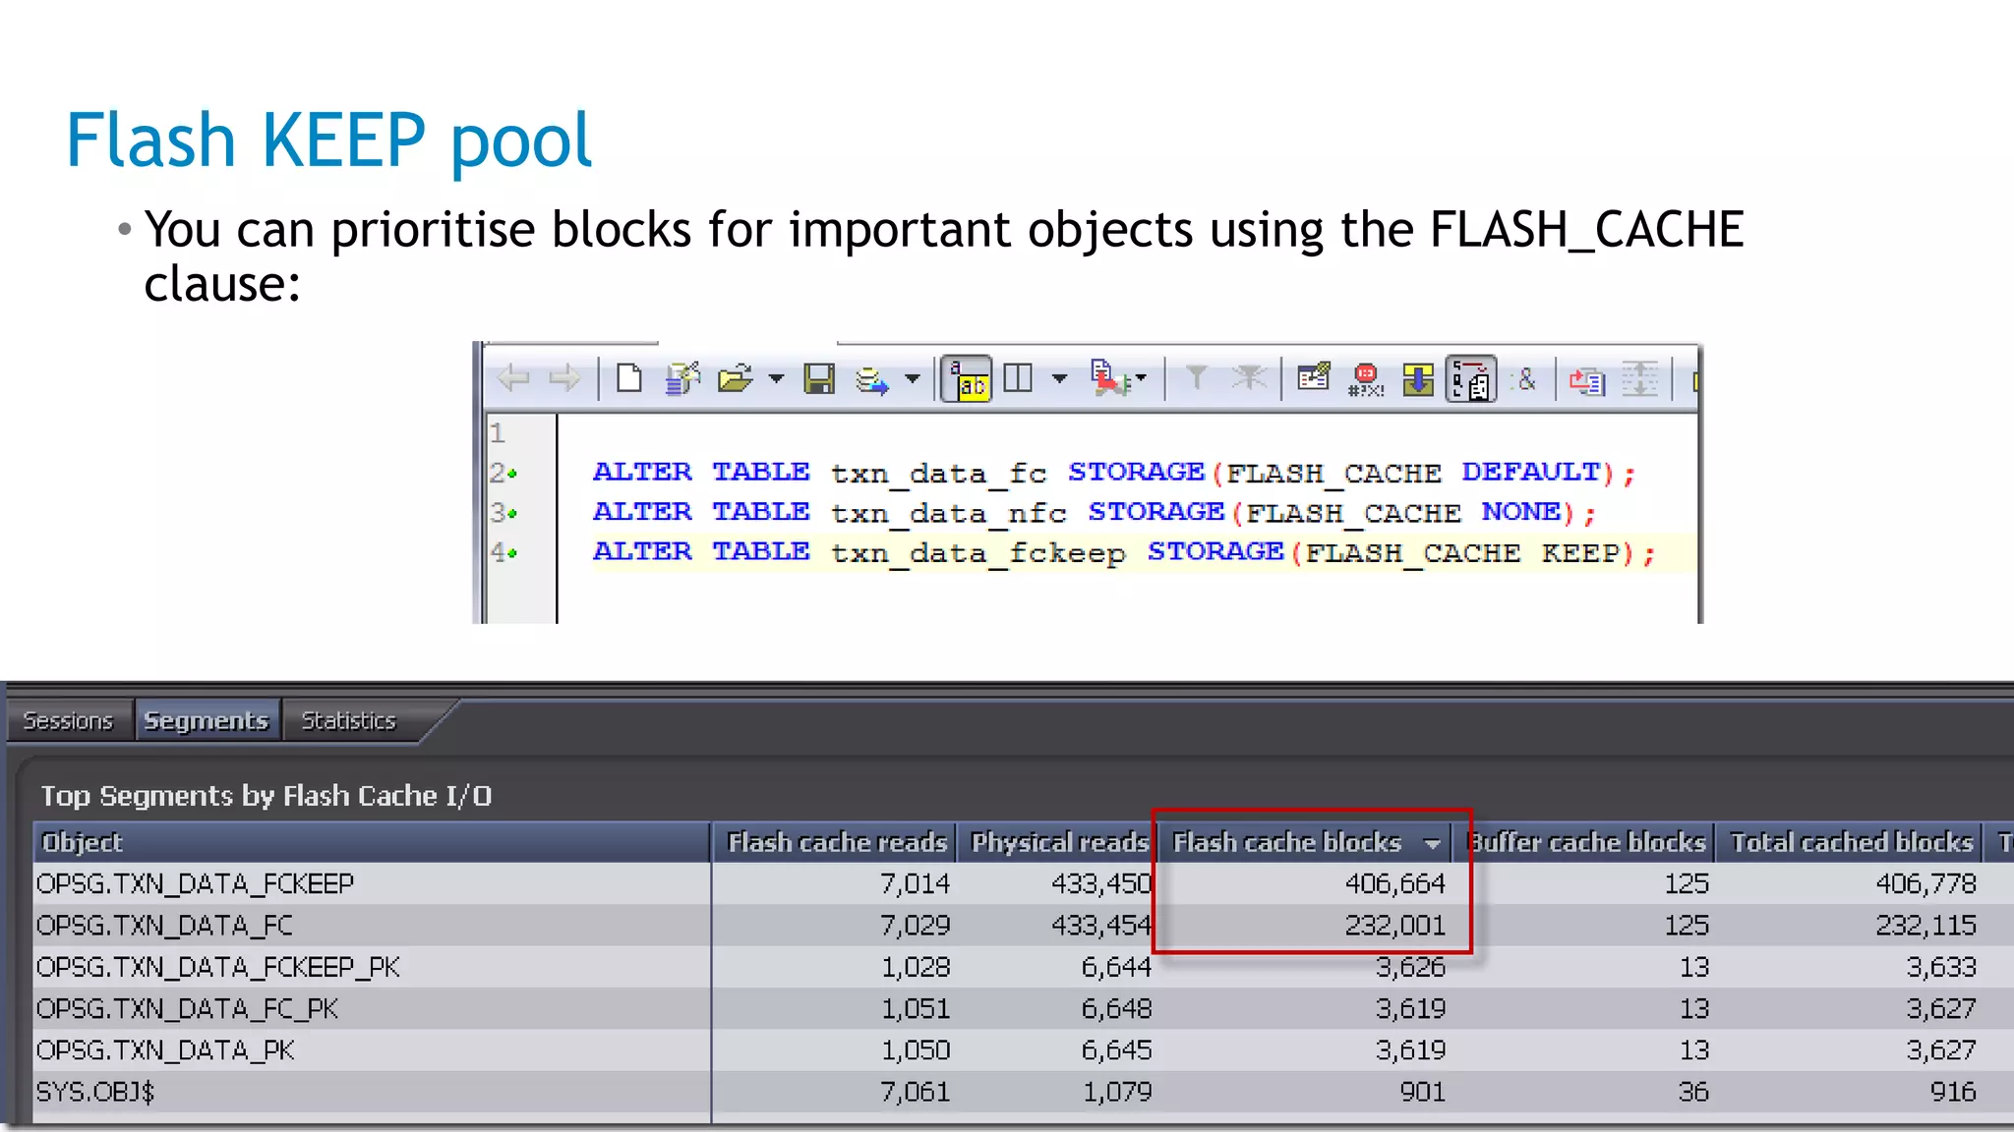Click line 2 green breakpoint marker

click(x=512, y=474)
